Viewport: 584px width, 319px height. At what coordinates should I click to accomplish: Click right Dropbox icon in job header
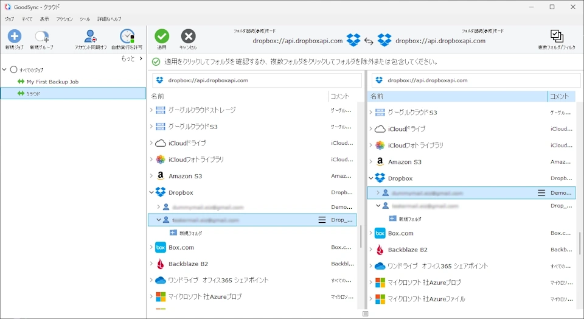click(384, 40)
